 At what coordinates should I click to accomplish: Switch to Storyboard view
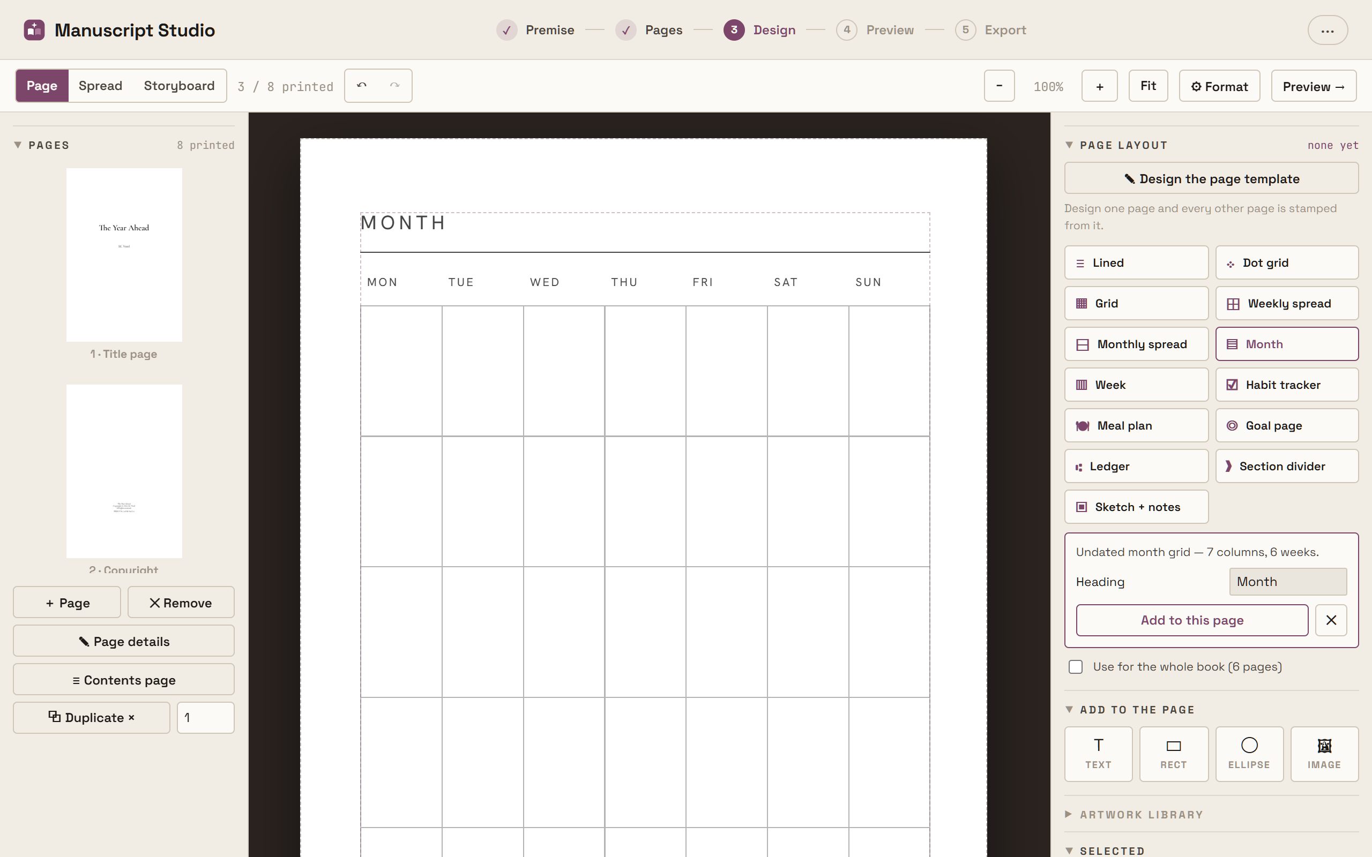[179, 86]
